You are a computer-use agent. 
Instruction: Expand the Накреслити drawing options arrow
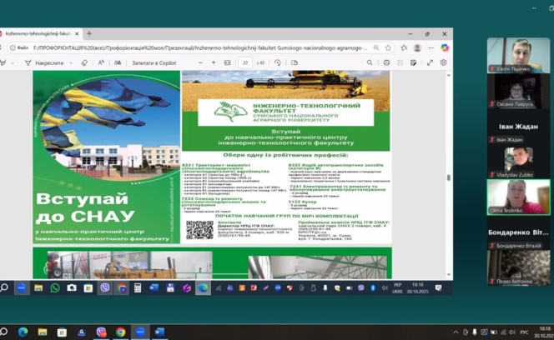(x=70, y=62)
